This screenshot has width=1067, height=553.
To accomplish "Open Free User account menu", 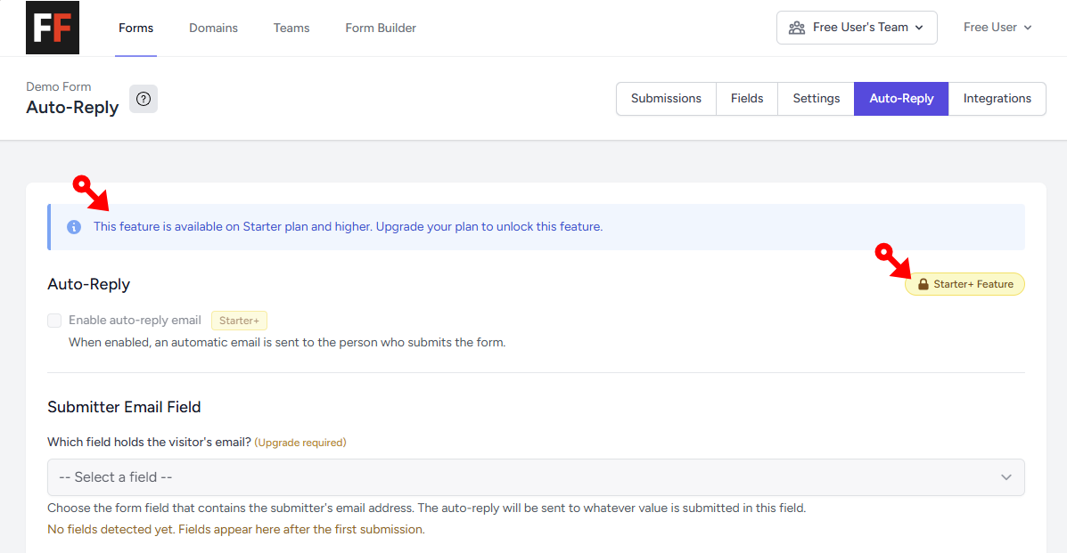I will pos(997,28).
